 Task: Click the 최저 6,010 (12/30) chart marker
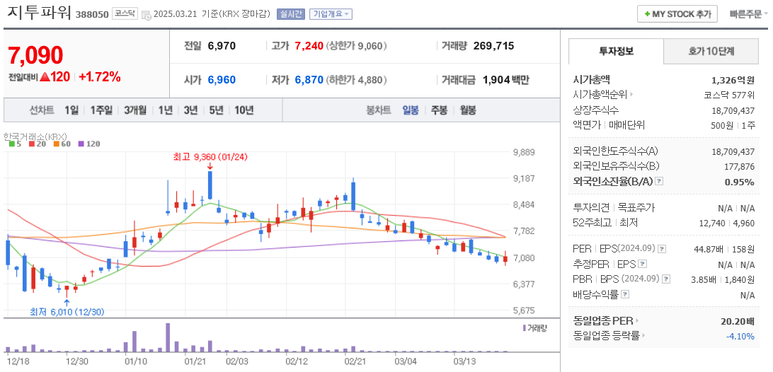[x=67, y=311]
